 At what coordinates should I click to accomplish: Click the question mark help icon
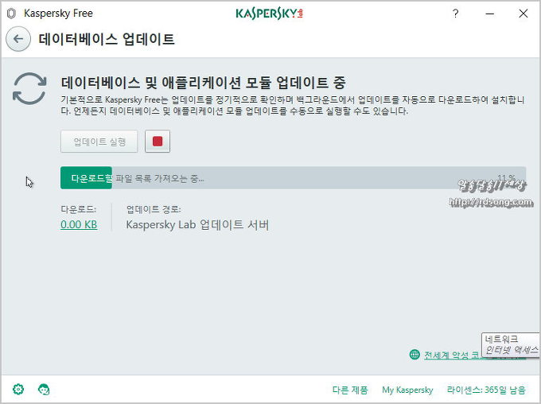pos(455,14)
